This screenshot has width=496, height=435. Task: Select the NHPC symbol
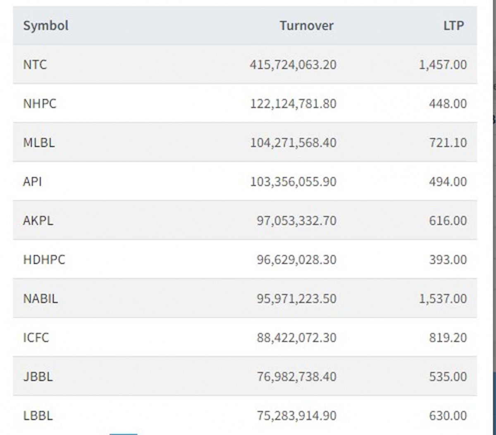(40, 104)
